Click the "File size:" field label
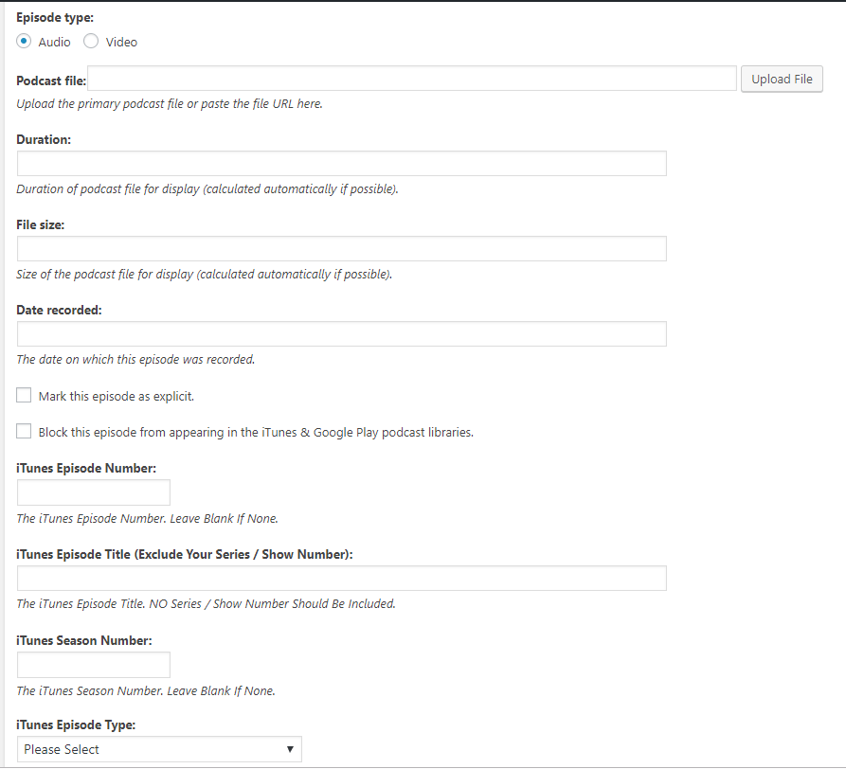 tap(41, 224)
